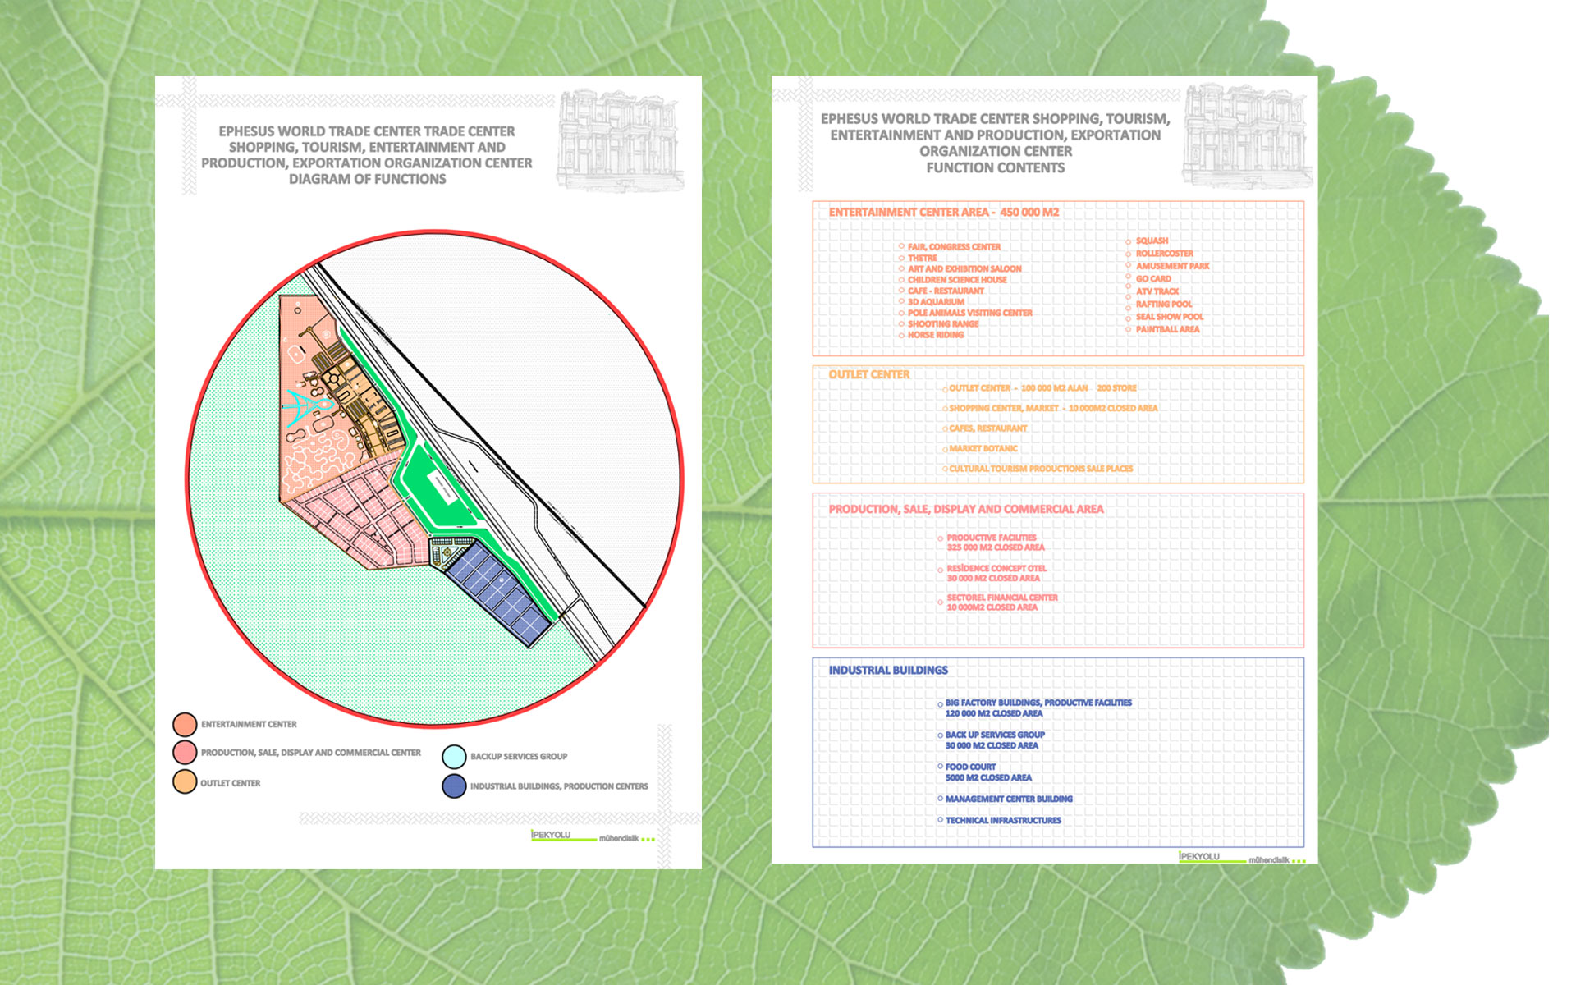Select the blue Industrial Buildings legend circle
Image resolution: width=1576 pixels, height=985 pixels.
[454, 786]
